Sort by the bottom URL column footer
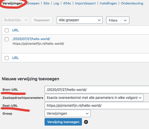This screenshot has height=129, width=149. [15, 58]
